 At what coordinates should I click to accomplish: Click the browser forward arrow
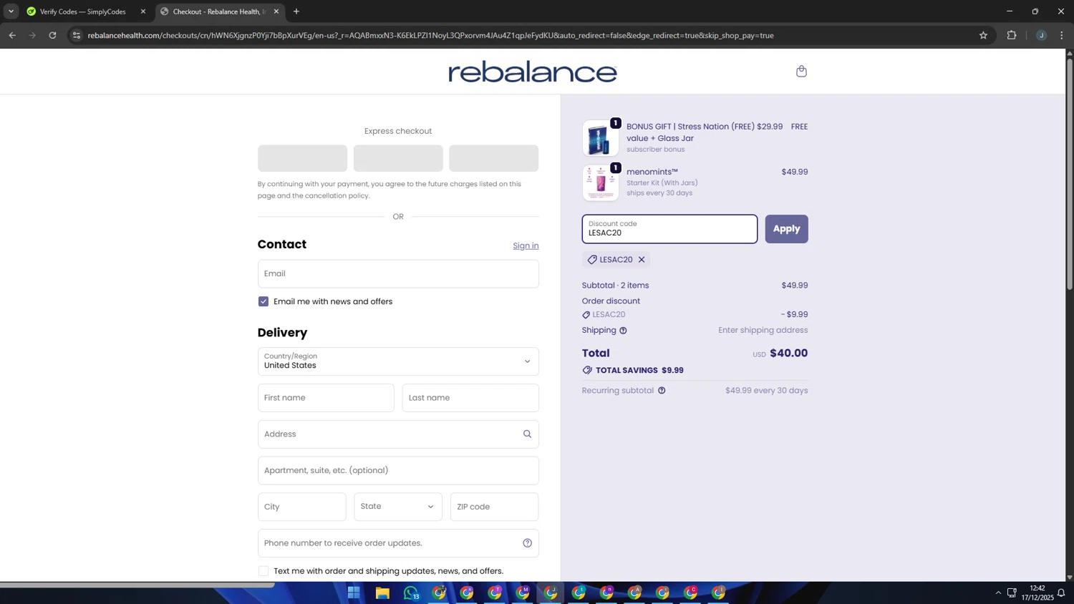(32, 35)
